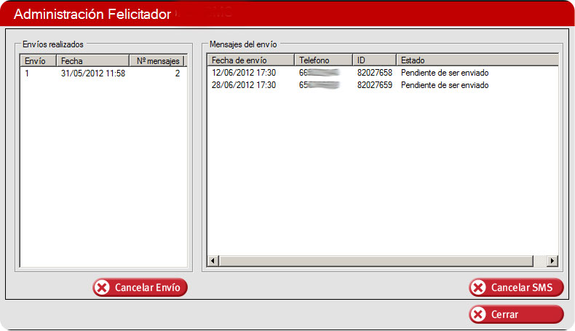Click the Telefono column header

point(322,60)
